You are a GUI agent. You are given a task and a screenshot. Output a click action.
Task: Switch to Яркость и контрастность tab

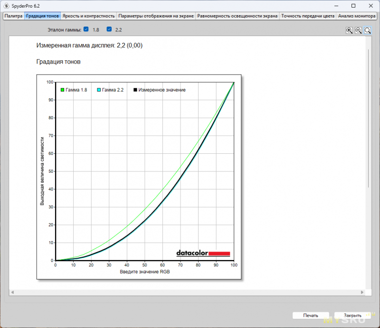[89, 16]
